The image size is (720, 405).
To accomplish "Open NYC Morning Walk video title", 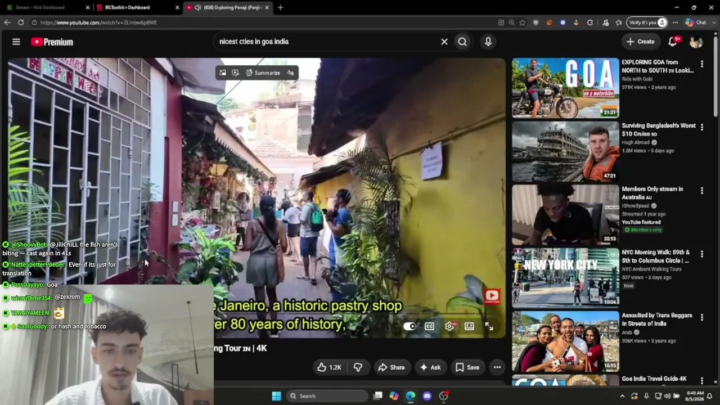I will (655, 256).
